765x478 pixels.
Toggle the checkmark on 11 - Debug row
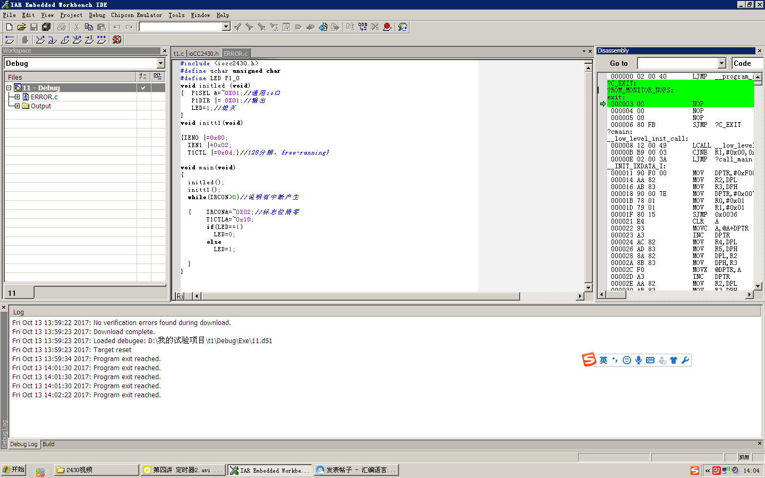(x=143, y=88)
